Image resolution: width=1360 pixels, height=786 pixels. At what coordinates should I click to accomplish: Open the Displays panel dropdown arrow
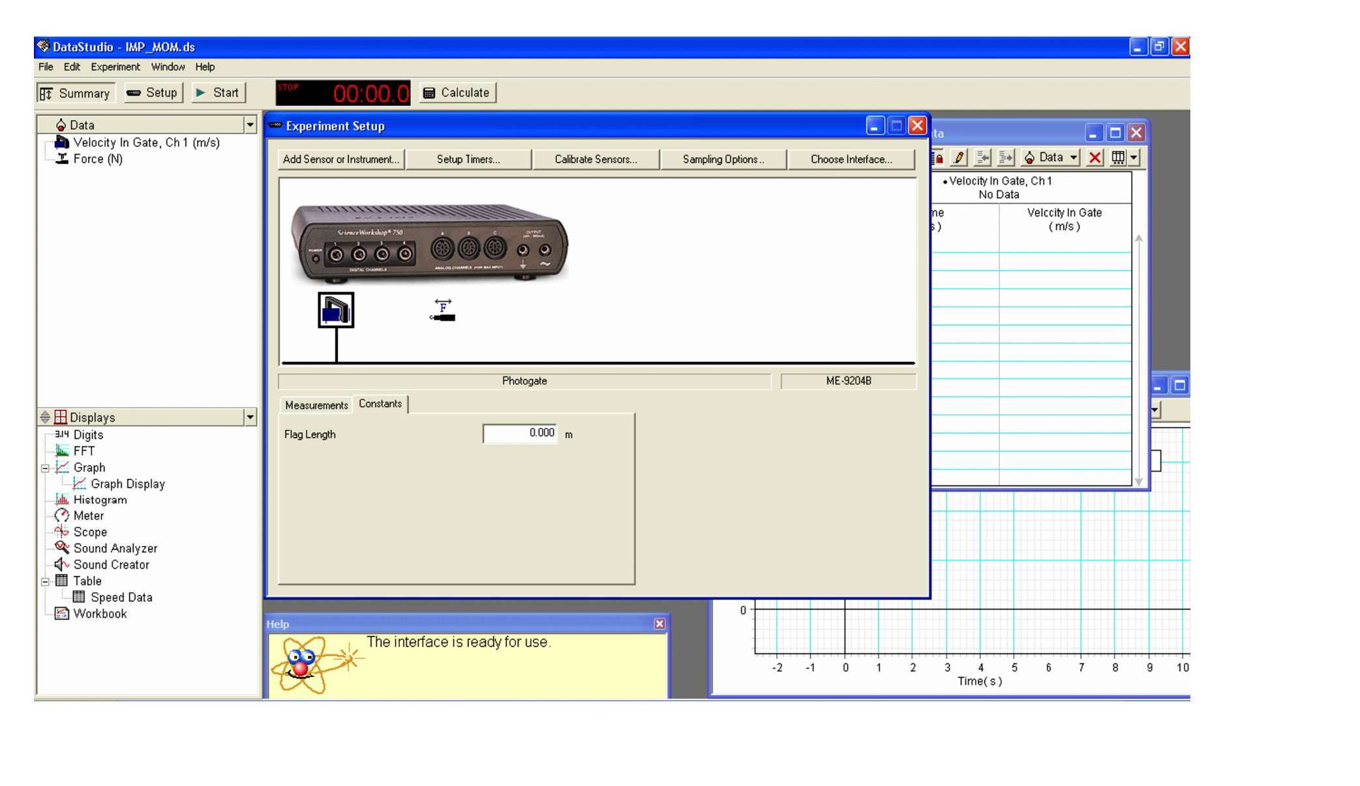pos(250,417)
